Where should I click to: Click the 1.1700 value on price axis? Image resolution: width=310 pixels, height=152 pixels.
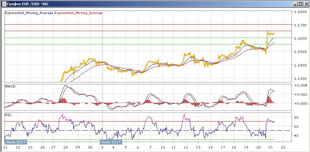300,25
